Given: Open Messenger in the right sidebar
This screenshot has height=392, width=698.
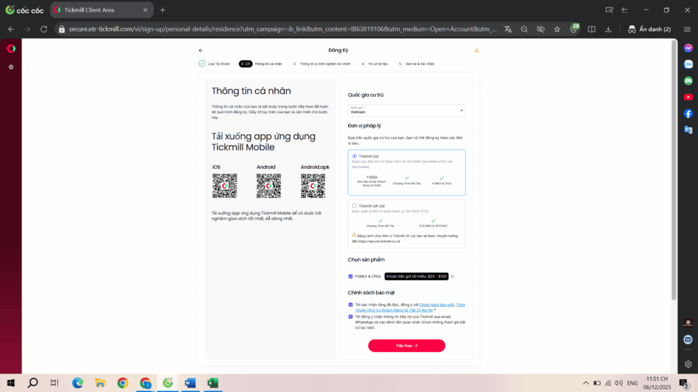Looking at the screenshot, I should coord(688,48).
